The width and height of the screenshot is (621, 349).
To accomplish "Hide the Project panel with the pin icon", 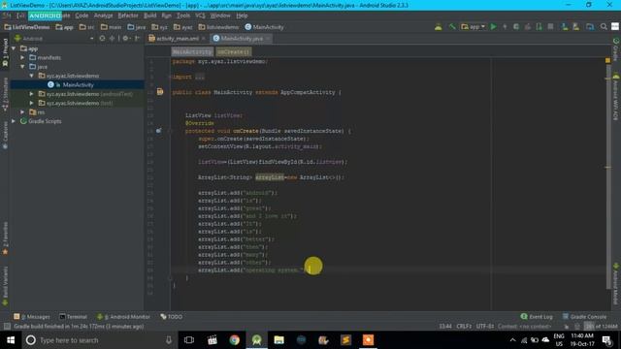I will [x=137, y=39].
